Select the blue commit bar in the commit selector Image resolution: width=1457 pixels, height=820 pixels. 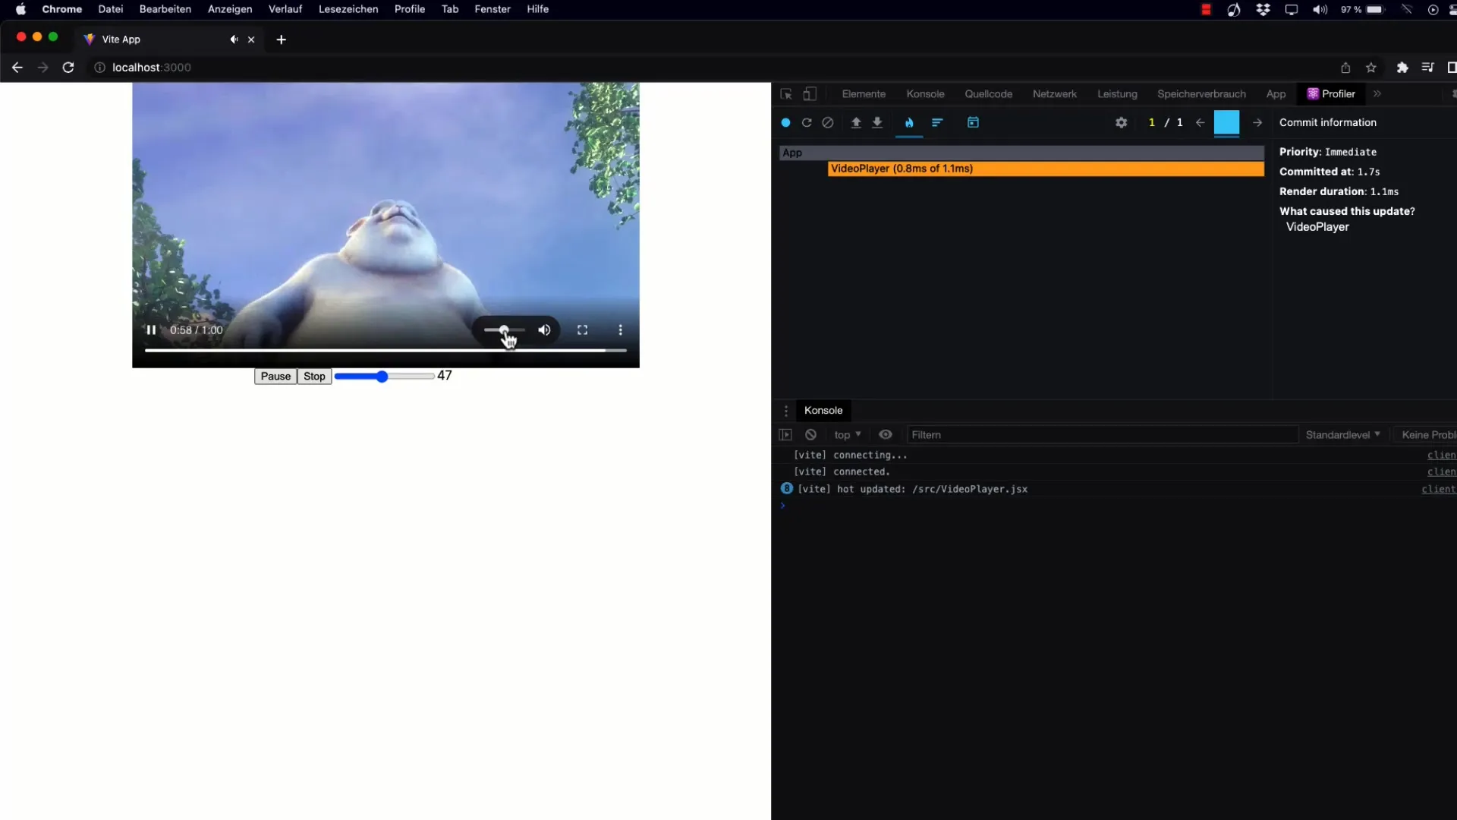coord(1226,122)
